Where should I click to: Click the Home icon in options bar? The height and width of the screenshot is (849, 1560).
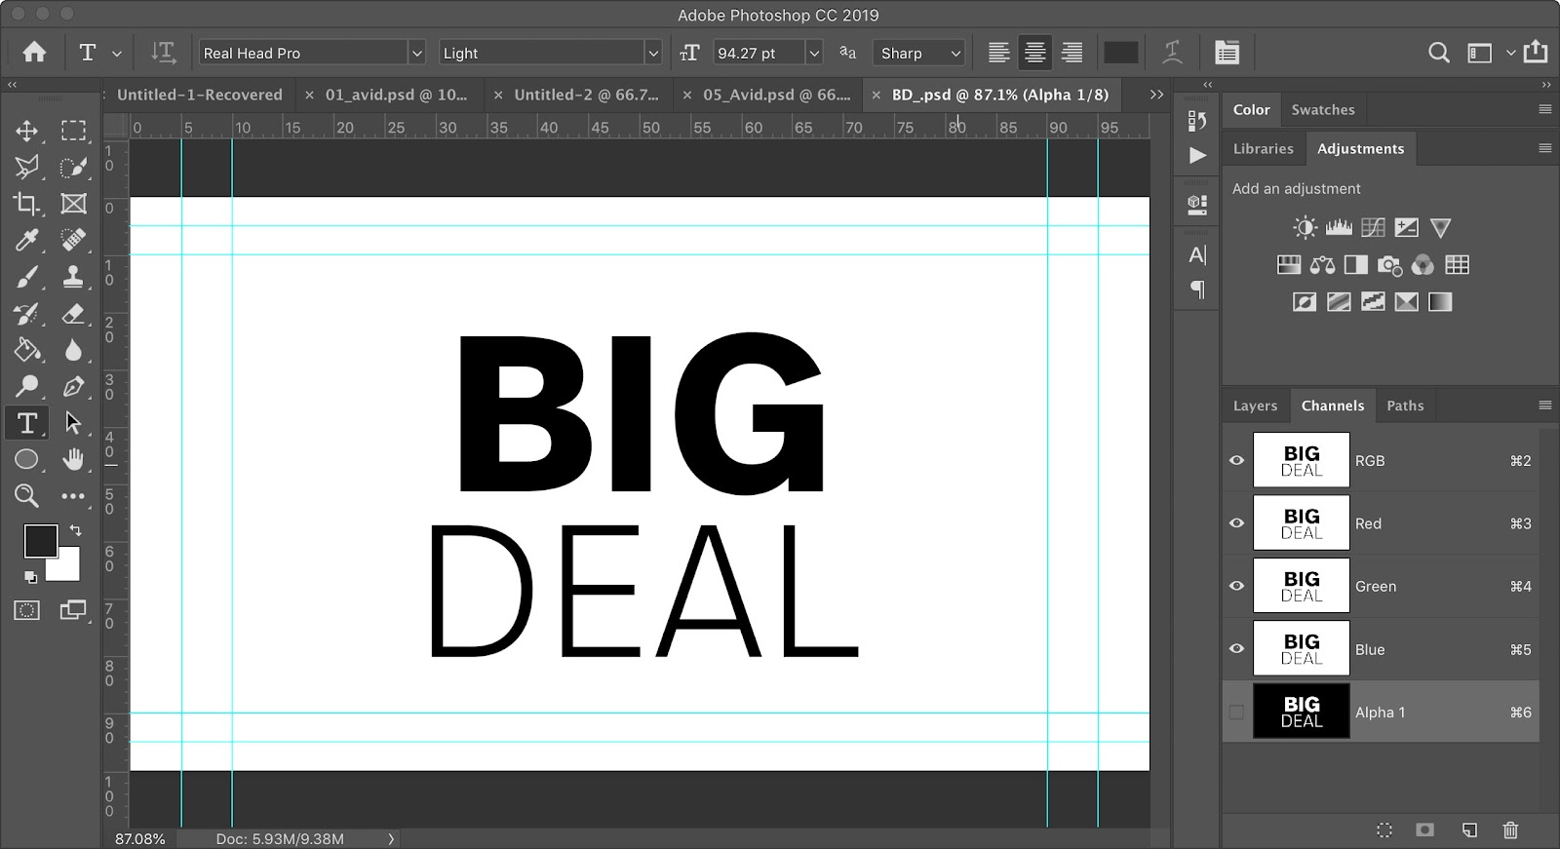(34, 53)
